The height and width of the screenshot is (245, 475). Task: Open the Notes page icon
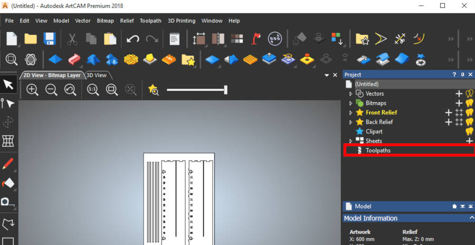[175, 39]
